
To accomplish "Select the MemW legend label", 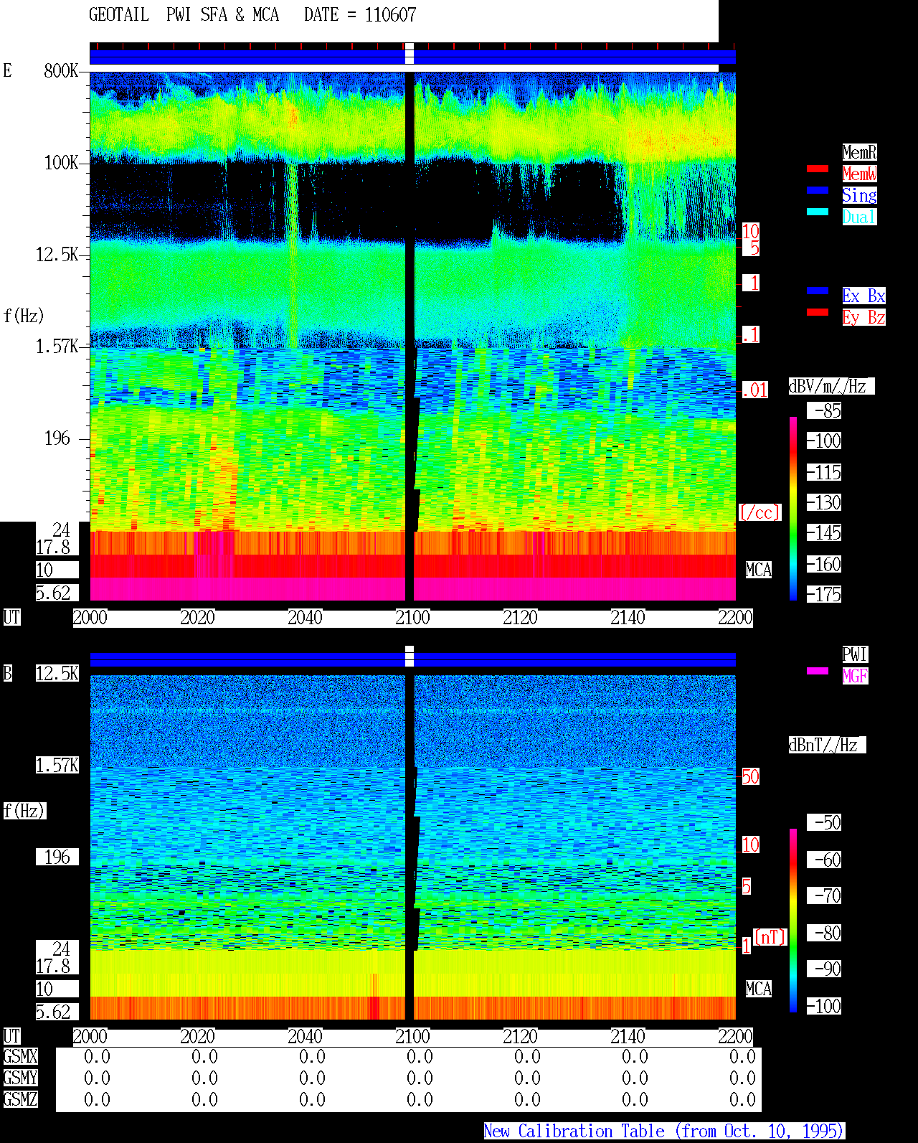I will click(859, 174).
